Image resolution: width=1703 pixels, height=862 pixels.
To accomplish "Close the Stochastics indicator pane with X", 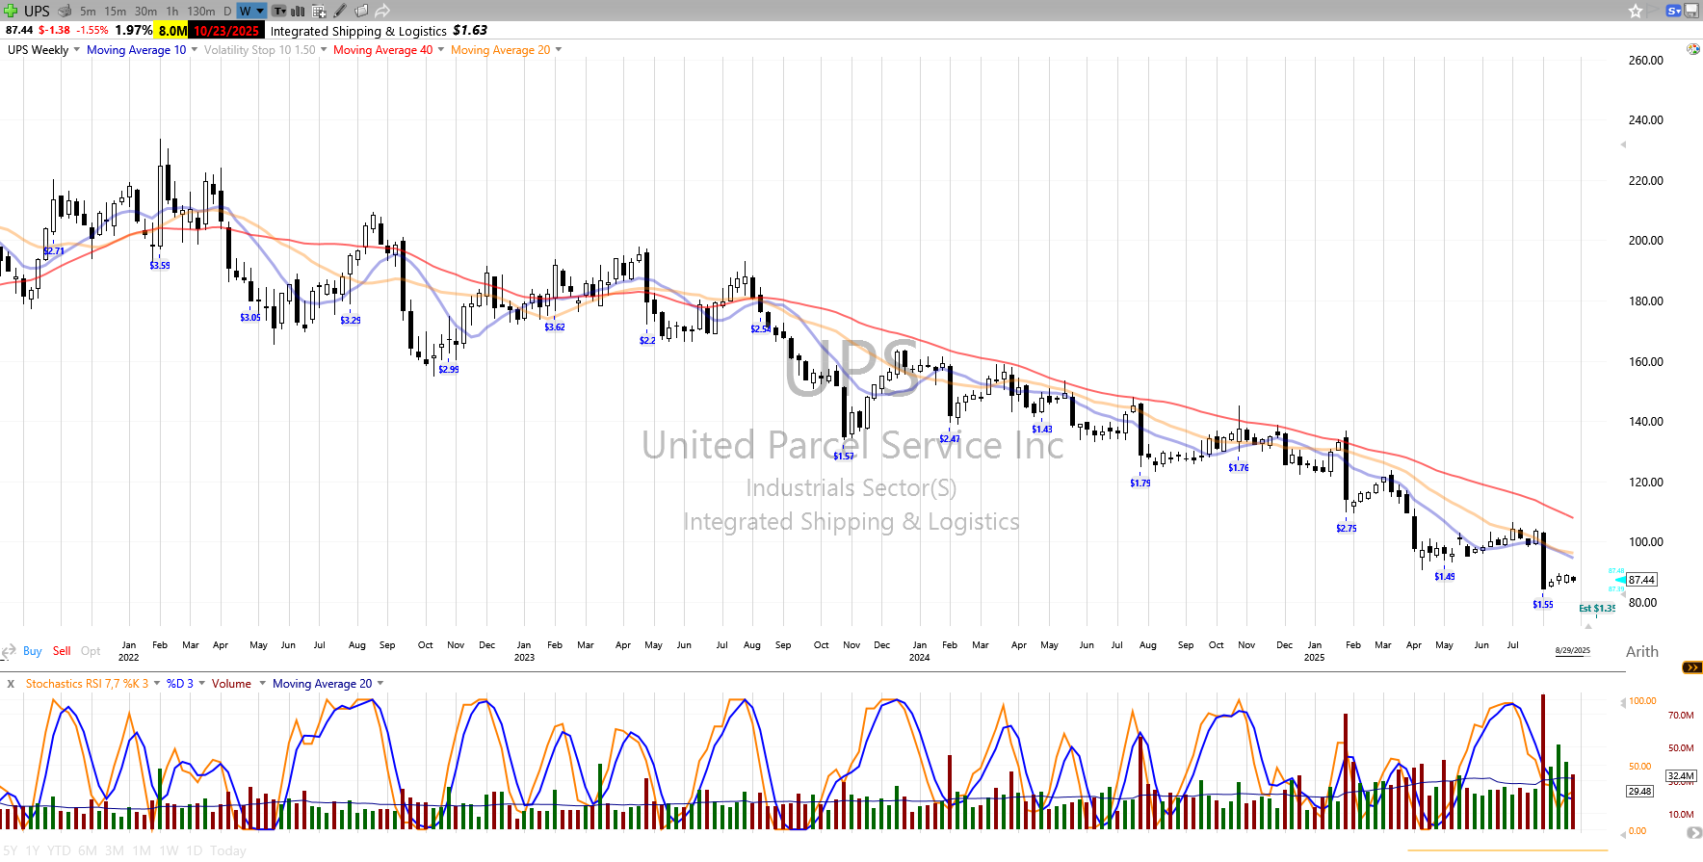I will pos(11,684).
